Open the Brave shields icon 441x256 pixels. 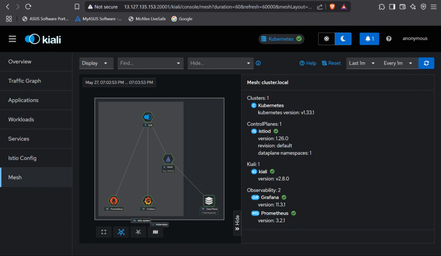coord(332,7)
